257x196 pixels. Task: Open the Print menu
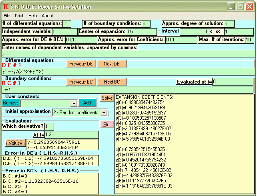[x=19, y=16]
